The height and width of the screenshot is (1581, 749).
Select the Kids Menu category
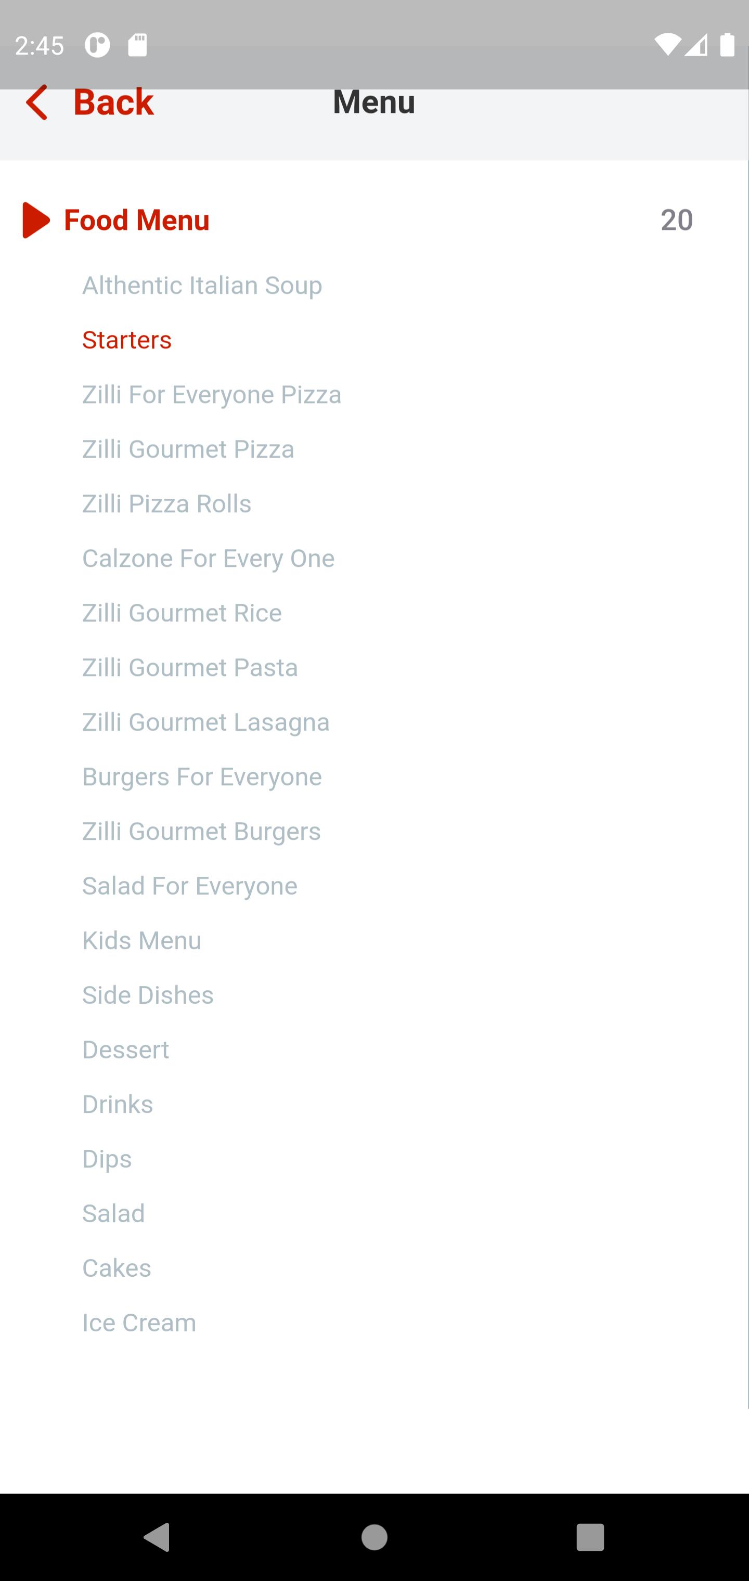click(x=142, y=941)
